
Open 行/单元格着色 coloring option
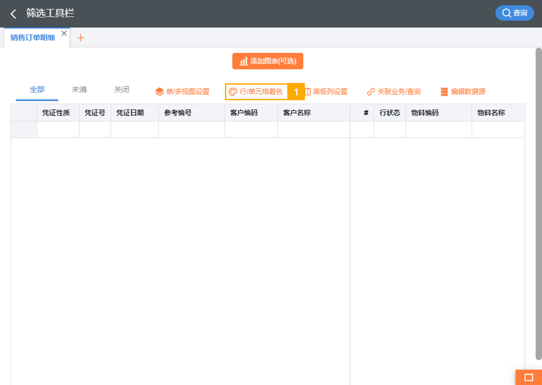point(256,92)
